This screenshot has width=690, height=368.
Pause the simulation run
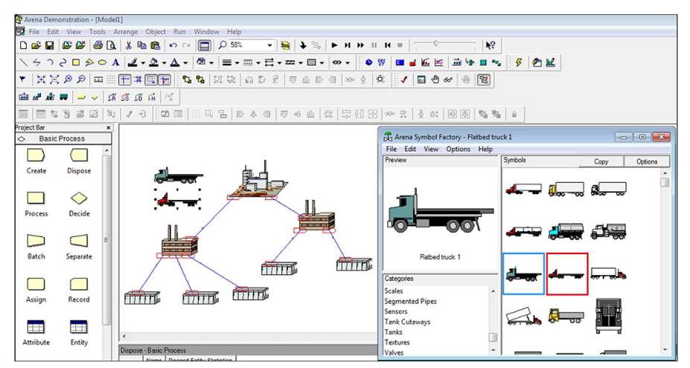[374, 45]
